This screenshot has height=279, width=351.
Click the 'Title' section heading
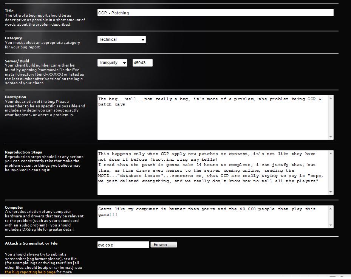pyautogui.click(x=9, y=11)
